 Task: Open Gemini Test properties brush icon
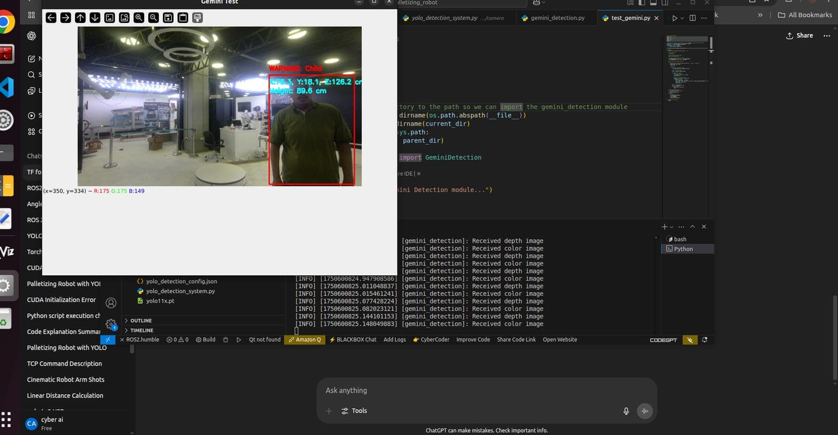tap(197, 18)
